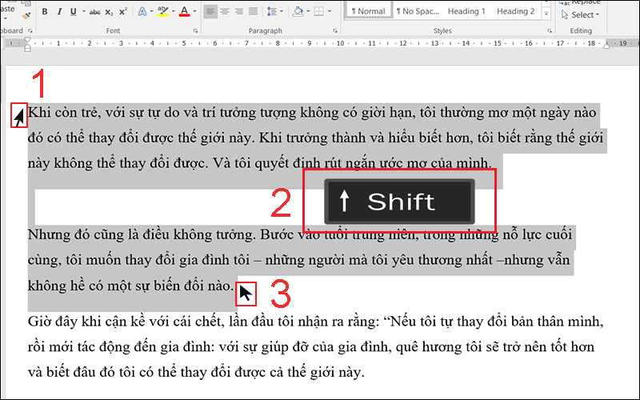Apply the Heading 1 style
Screen dimensions: 640x400
[x=466, y=11]
